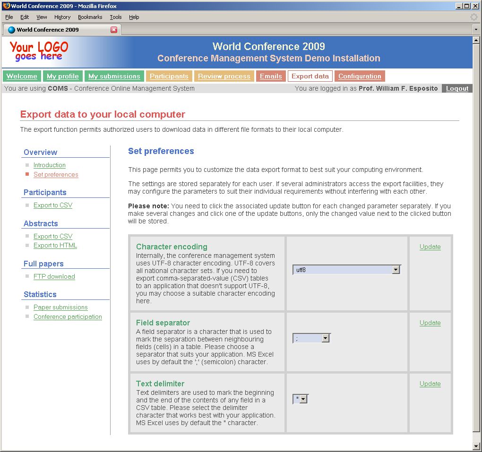Minimize the Firefox window

point(459,6)
